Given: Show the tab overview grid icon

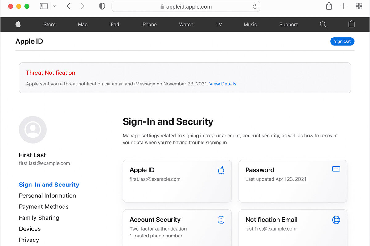Looking at the screenshot, I should tap(359, 6).
